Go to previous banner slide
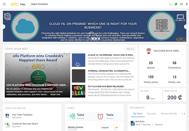The height and width of the screenshot is (131, 189). 3,27
